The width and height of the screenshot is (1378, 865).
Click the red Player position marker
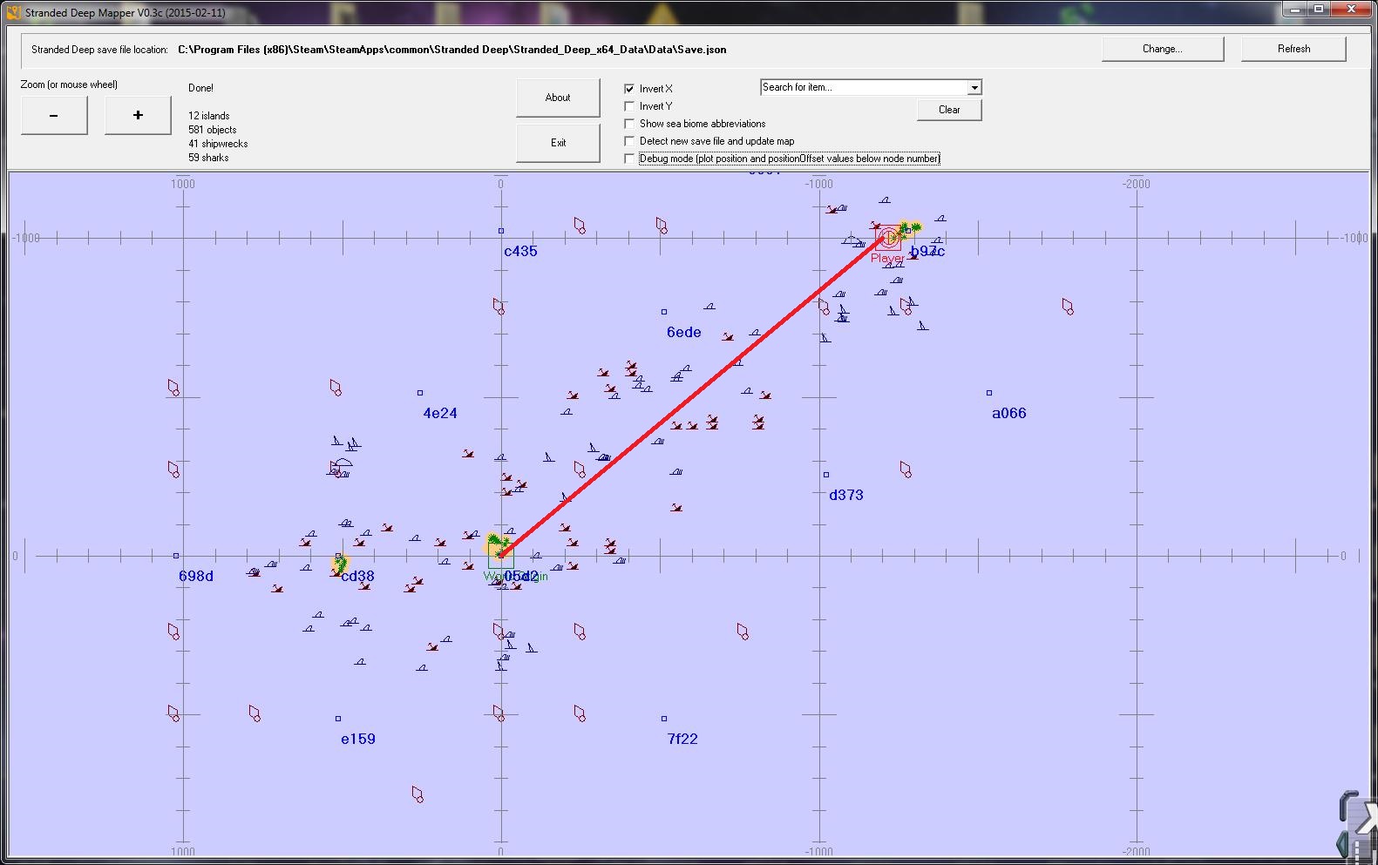888,237
